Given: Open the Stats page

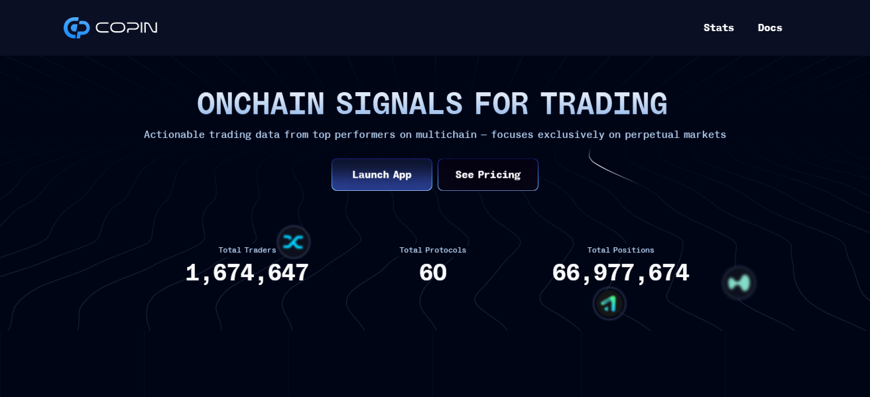Looking at the screenshot, I should (718, 28).
